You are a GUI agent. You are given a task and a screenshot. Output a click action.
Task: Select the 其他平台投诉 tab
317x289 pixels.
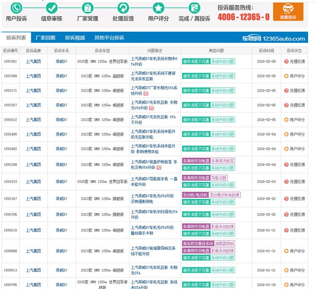(109, 38)
